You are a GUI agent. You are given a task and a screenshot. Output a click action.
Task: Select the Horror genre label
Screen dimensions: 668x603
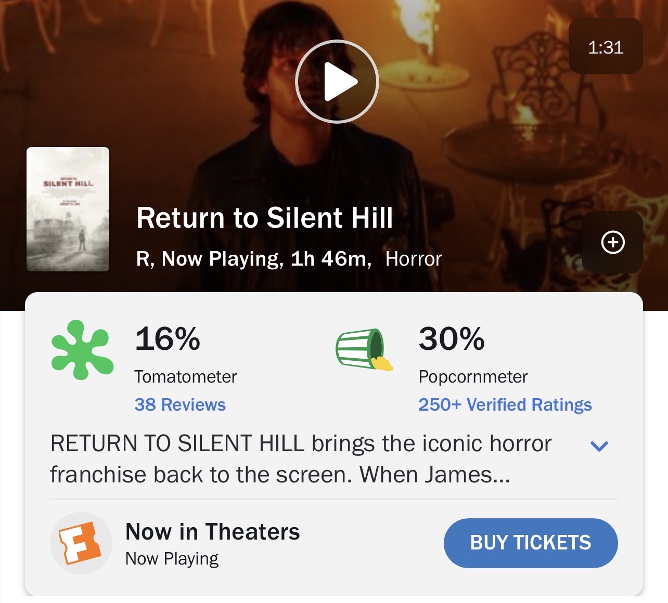tap(414, 259)
